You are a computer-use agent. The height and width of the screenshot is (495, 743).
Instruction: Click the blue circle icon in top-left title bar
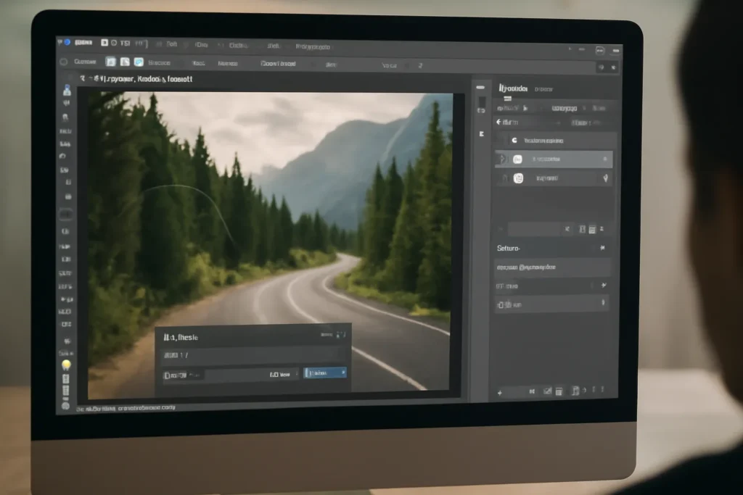(67, 42)
